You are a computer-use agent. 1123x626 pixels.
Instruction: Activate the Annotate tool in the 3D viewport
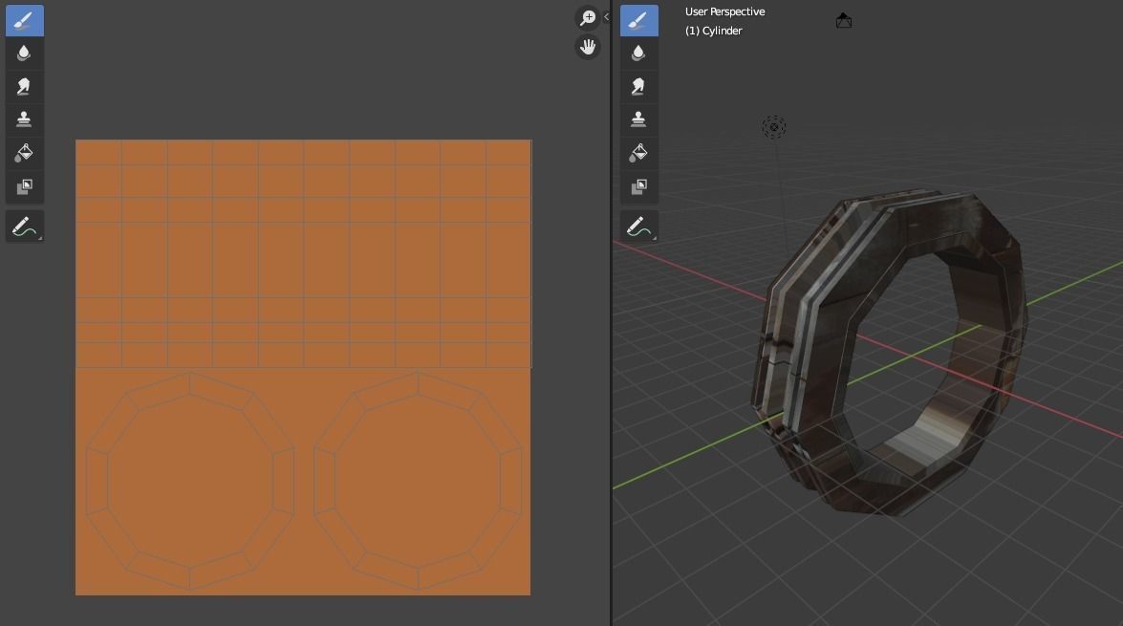(638, 226)
